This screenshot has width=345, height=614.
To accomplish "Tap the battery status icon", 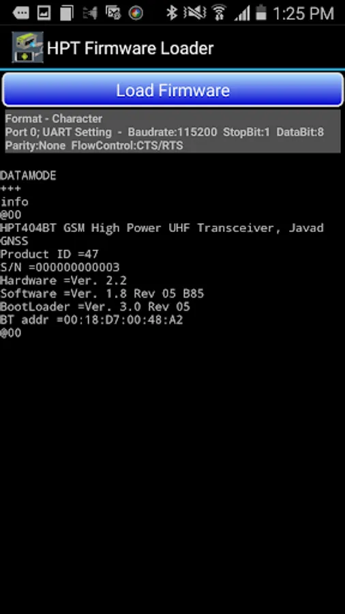I will tap(261, 12).
